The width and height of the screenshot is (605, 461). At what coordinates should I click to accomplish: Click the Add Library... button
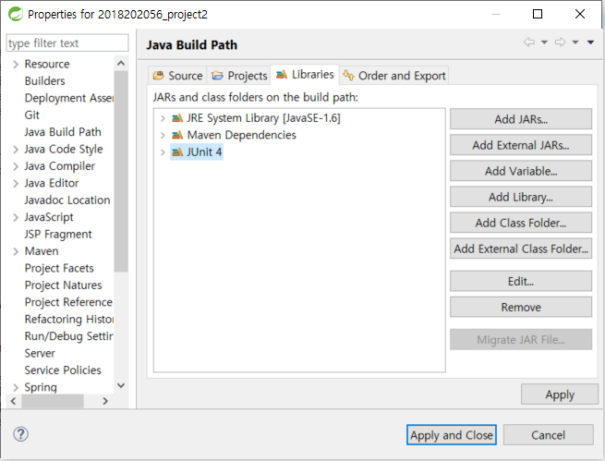pyautogui.click(x=521, y=197)
